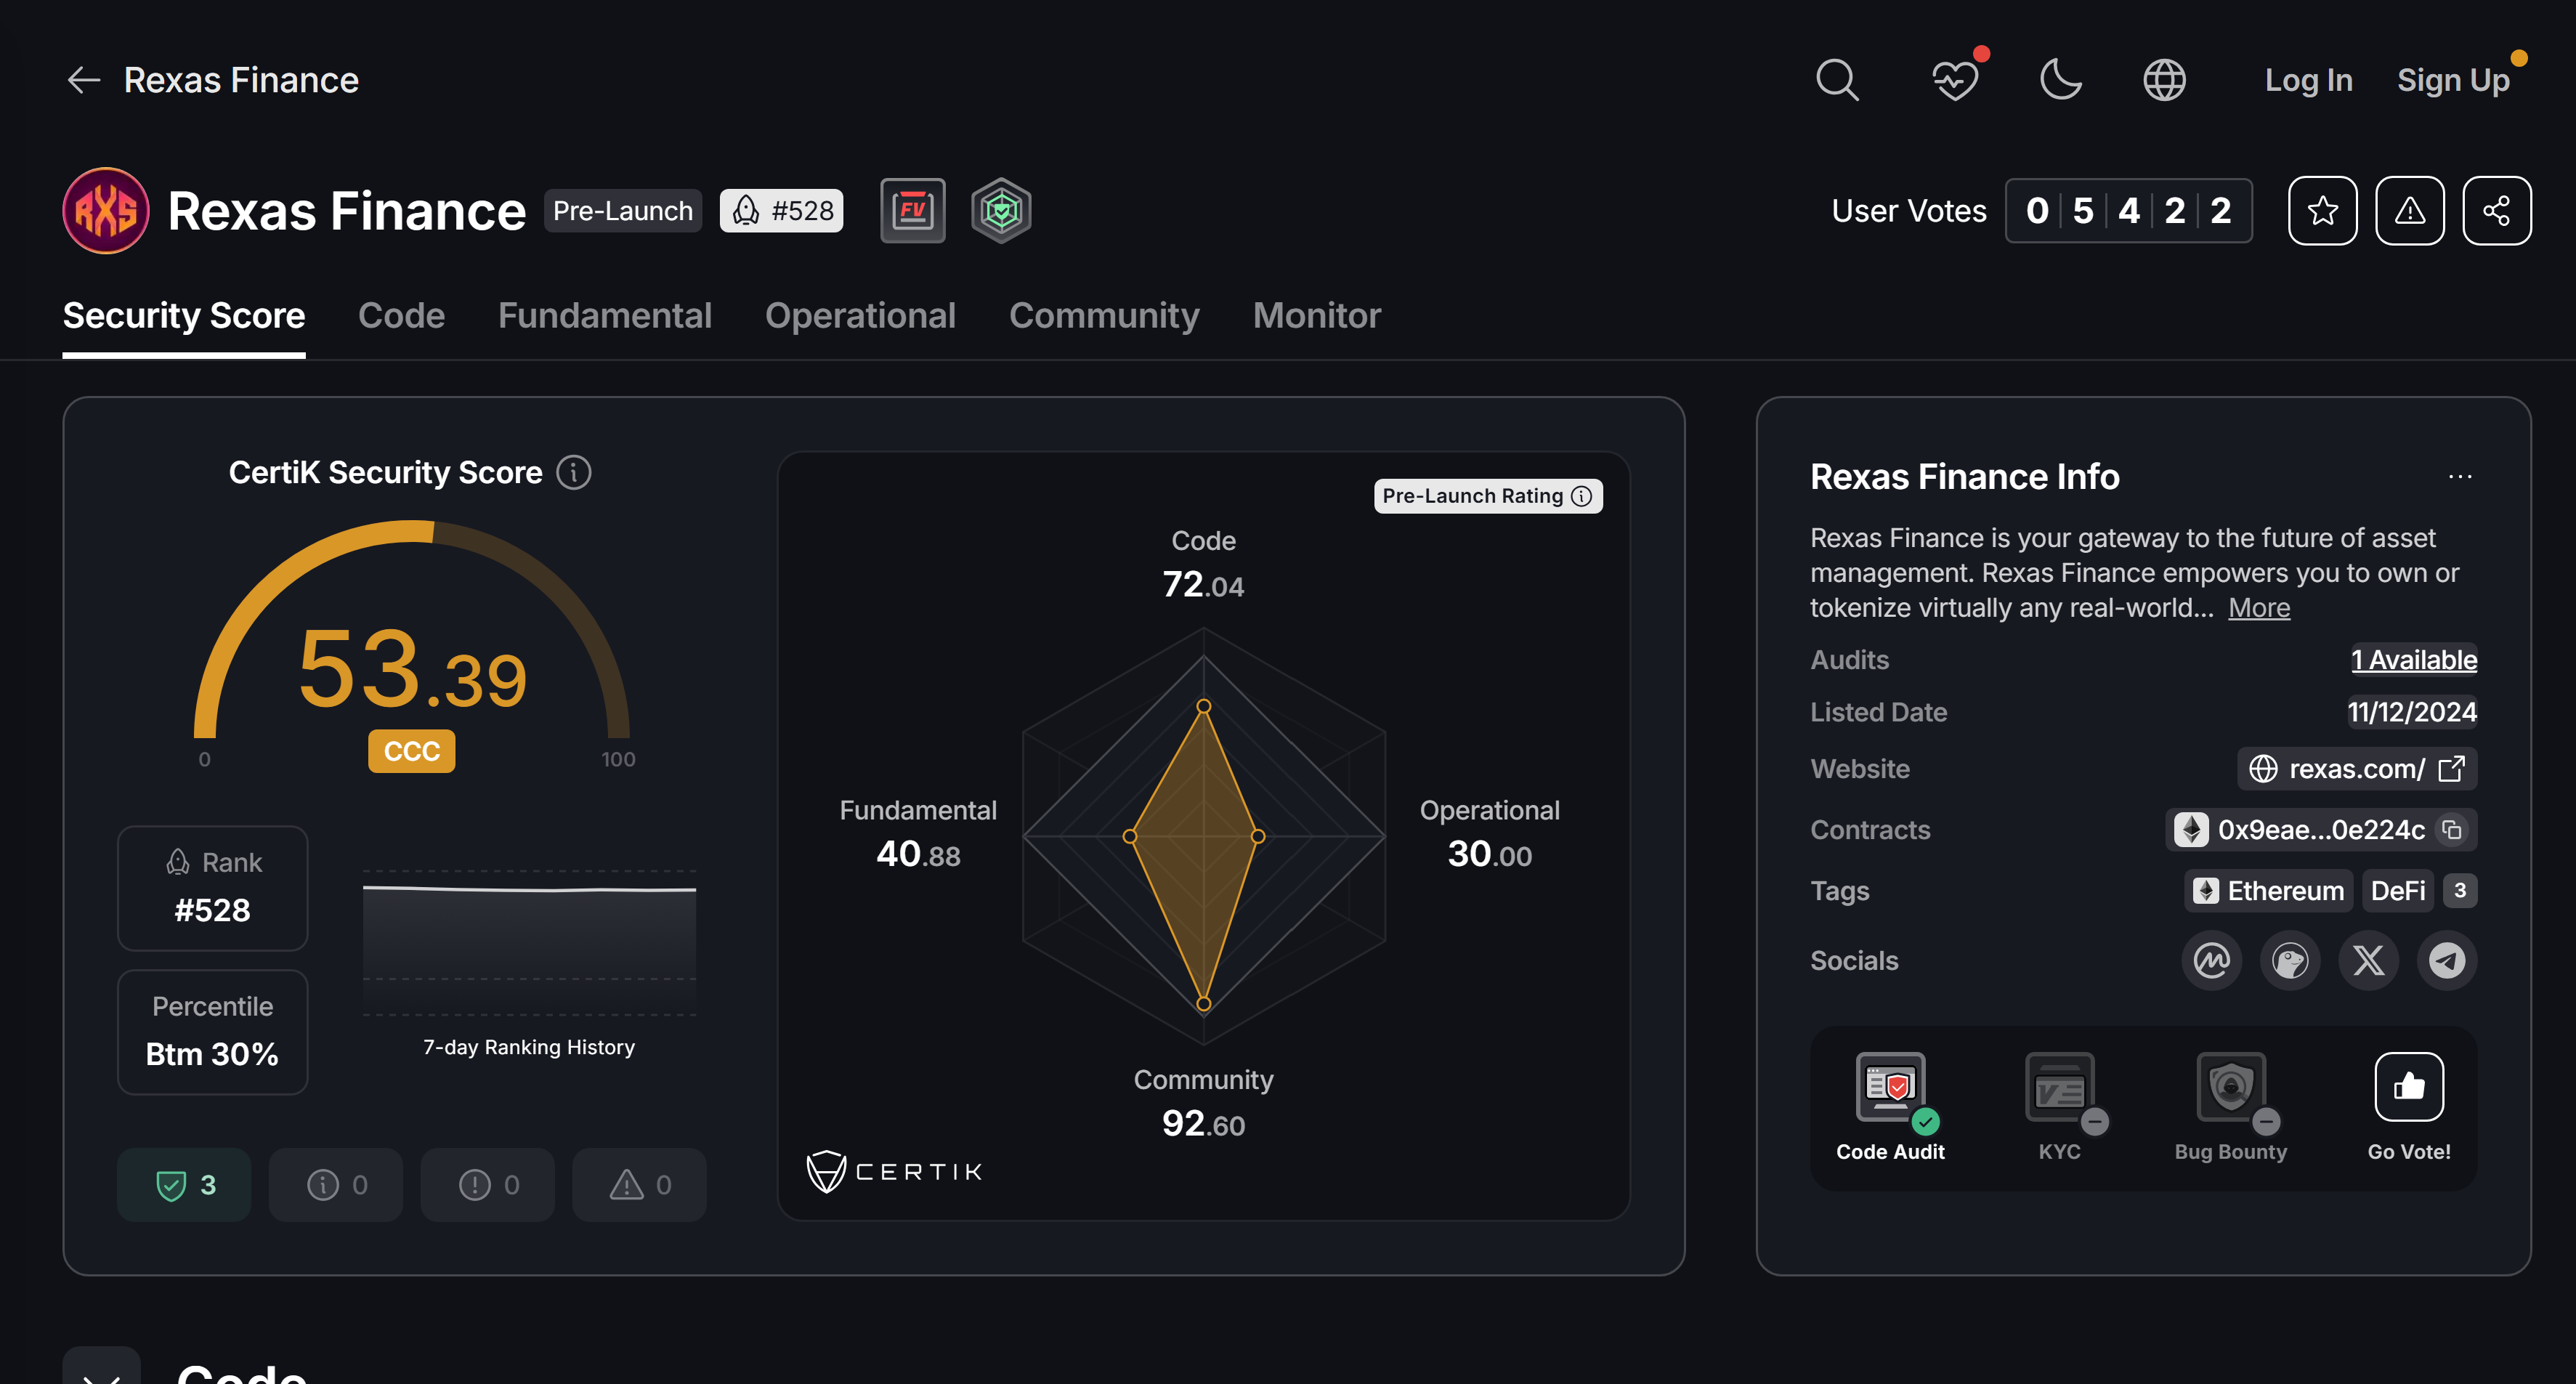Open the User Votes counter
2576x1384 pixels.
(x=2128, y=211)
